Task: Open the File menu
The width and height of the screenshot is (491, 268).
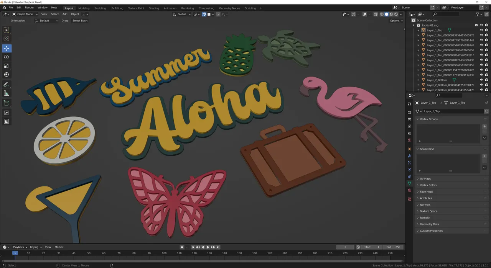Action: [10, 8]
